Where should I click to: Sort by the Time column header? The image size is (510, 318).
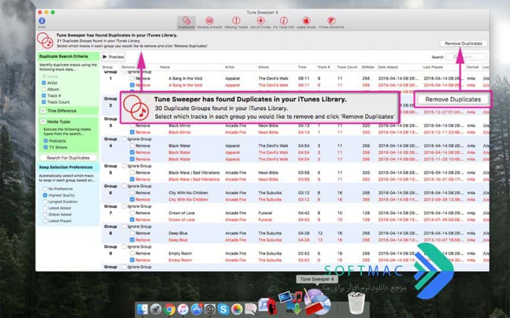pyautogui.click(x=302, y=67)
